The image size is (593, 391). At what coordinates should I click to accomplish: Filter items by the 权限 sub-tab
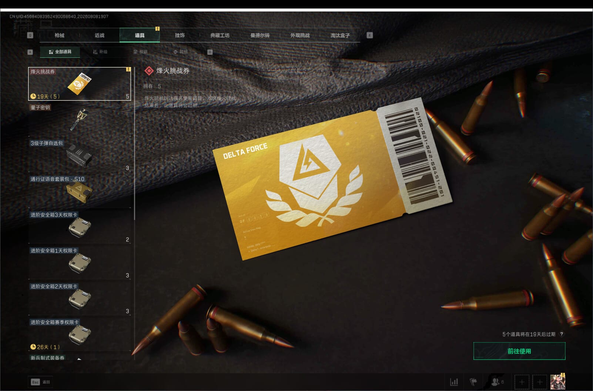coord(140,52)
